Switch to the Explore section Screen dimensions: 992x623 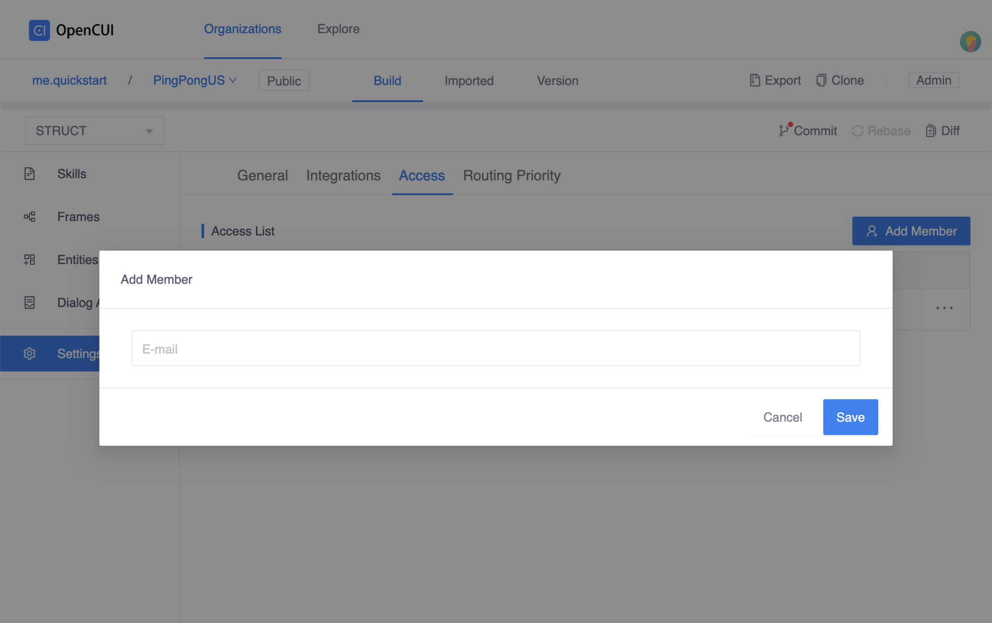(338, 29)
